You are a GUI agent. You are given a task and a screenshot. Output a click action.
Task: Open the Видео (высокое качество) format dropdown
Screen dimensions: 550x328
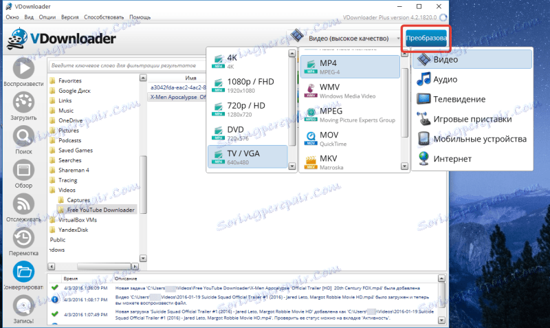click(346, 37)
